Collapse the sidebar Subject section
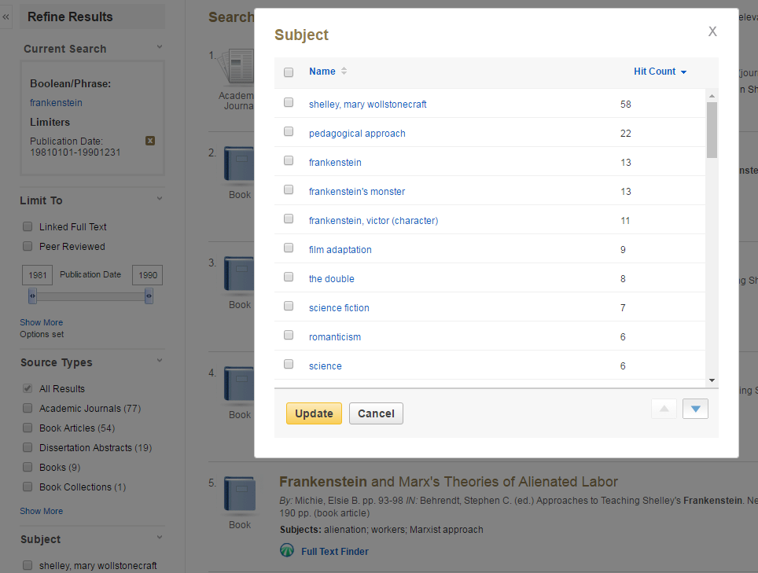 click(x=160, y=538)
